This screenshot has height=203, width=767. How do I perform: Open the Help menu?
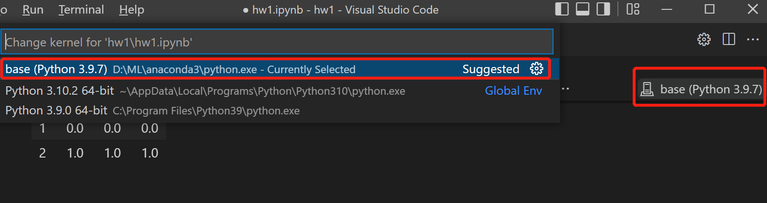[132, 10]
